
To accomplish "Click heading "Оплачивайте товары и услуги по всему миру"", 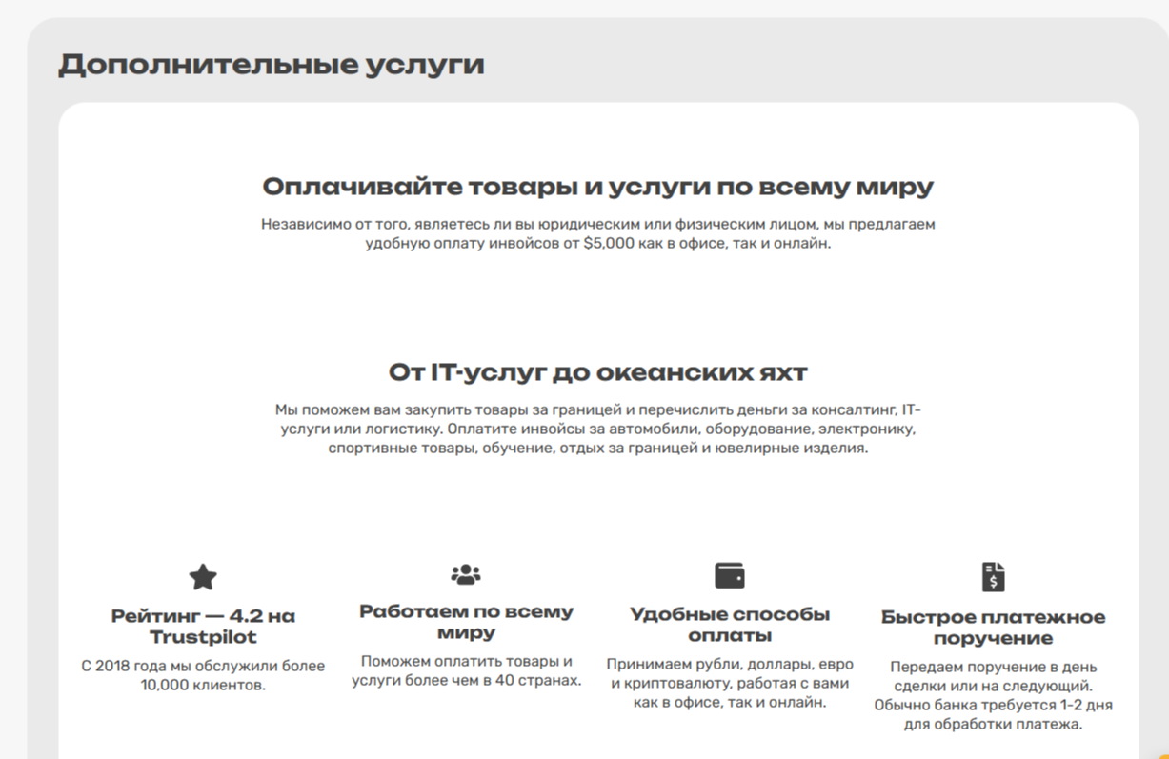I will coord(598,187).
